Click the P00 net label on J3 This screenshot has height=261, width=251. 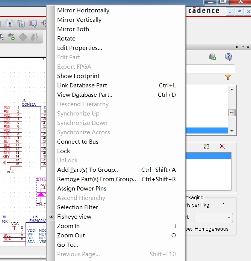[x=7, y=108]
